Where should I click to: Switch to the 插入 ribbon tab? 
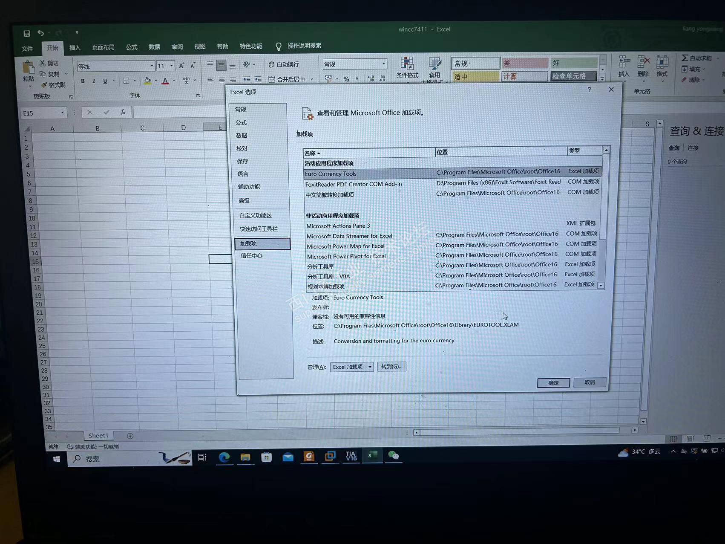(x=75, y=47)
